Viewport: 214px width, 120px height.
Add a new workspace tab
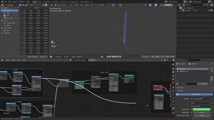92,2
